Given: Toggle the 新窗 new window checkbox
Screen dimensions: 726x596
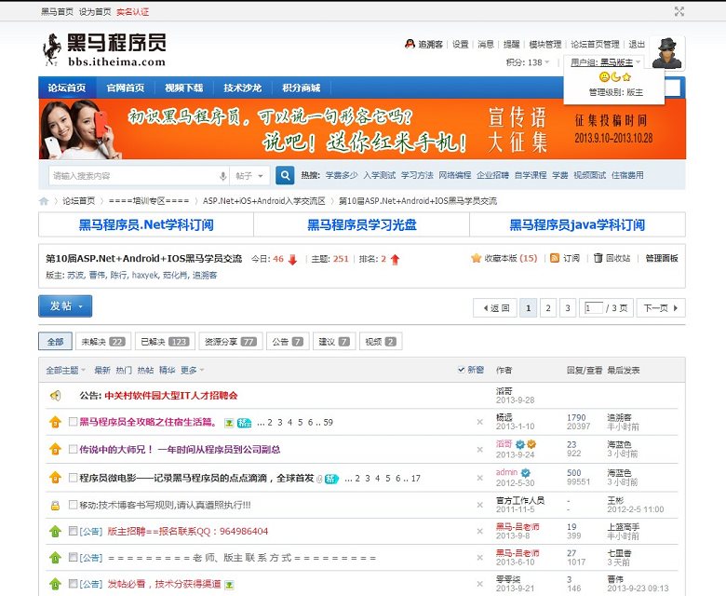Looking at the screenshot, I should (x=462, y=370).
